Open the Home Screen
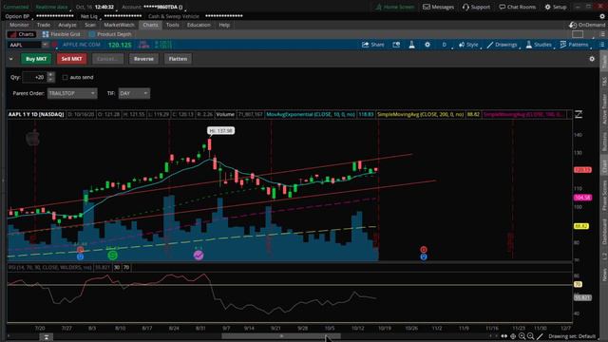This screenshot has height=342, width=608. (x=395, y=7)
